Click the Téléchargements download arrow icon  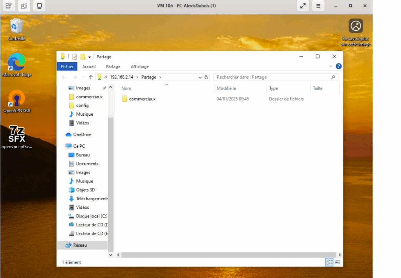coord(71,199)
